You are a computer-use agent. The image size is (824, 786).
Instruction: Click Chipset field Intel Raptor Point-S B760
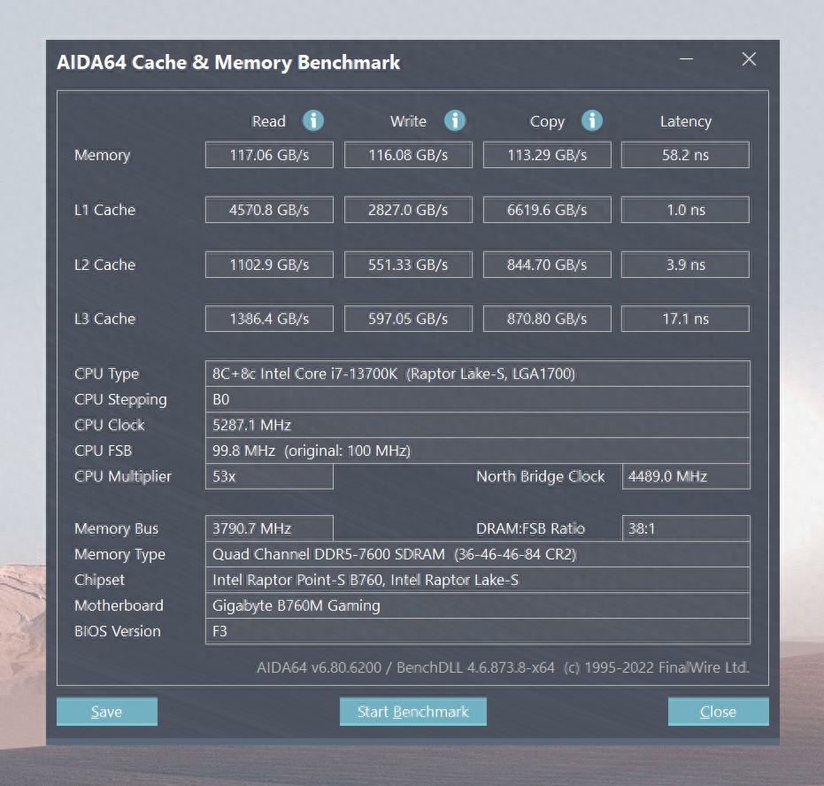tap(478, 580)
